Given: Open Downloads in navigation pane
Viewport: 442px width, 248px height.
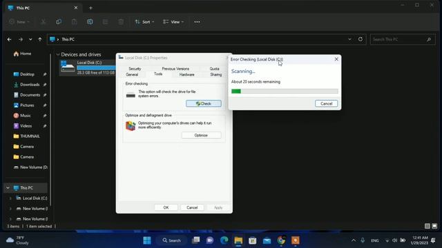Looking at the screenshot, I should [x=29, y=85].
